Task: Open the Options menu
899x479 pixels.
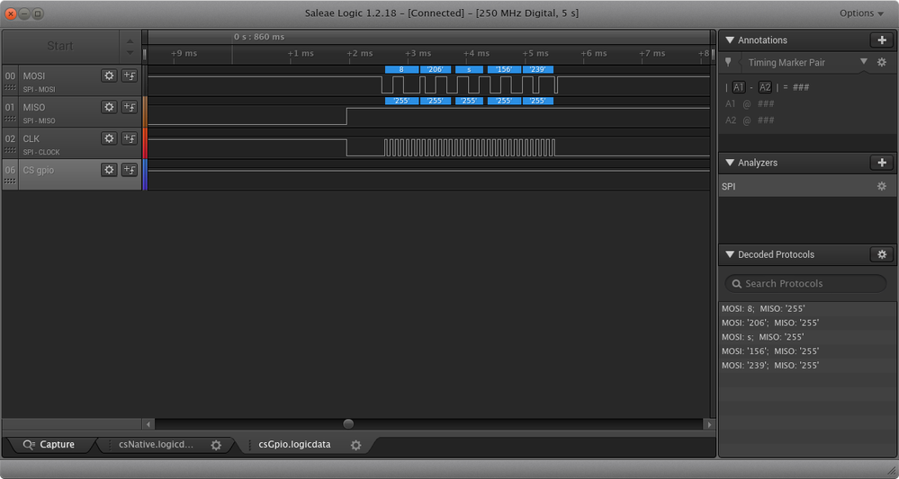Action: [x=861, y=13]
